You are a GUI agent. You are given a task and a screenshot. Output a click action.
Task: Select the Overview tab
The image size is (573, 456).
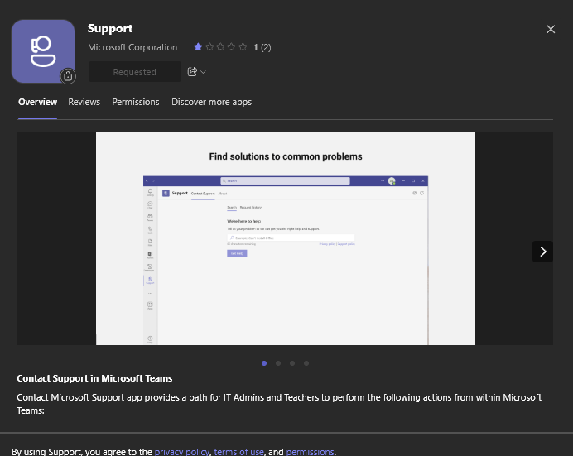37,102
